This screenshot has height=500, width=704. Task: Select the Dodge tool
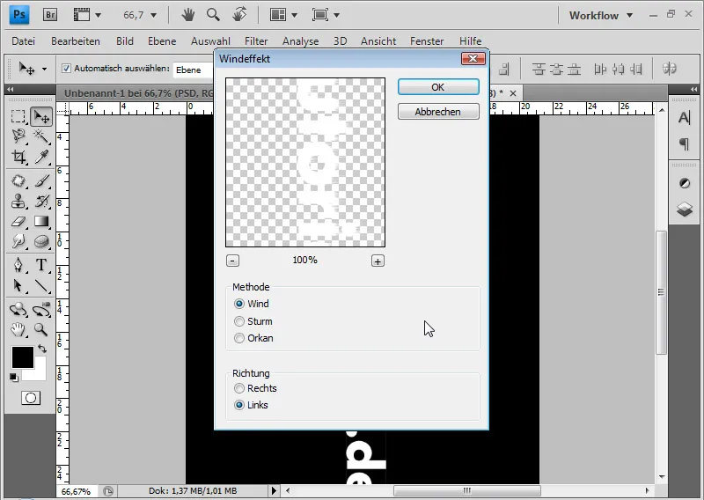point(18,241)
